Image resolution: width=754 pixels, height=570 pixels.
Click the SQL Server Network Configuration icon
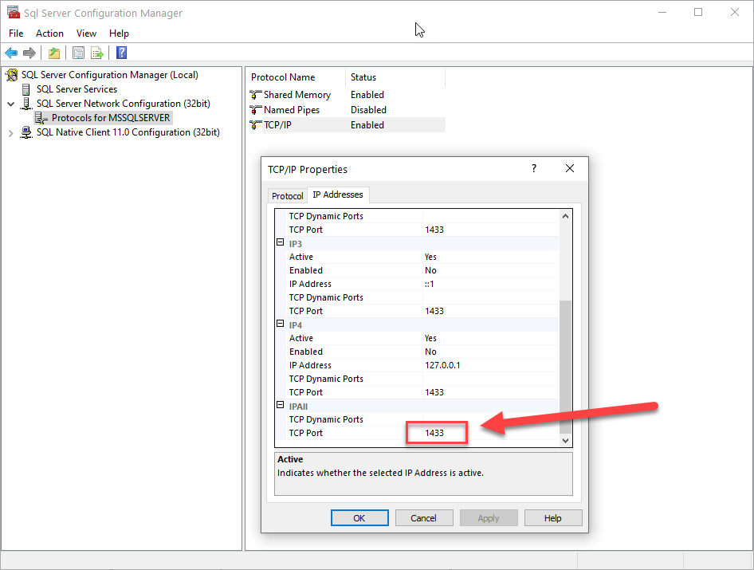[x=26, y=104]
